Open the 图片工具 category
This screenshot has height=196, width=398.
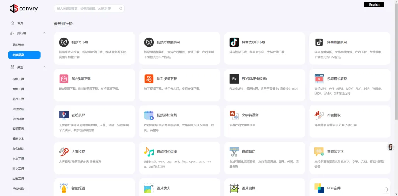point(18,99)
